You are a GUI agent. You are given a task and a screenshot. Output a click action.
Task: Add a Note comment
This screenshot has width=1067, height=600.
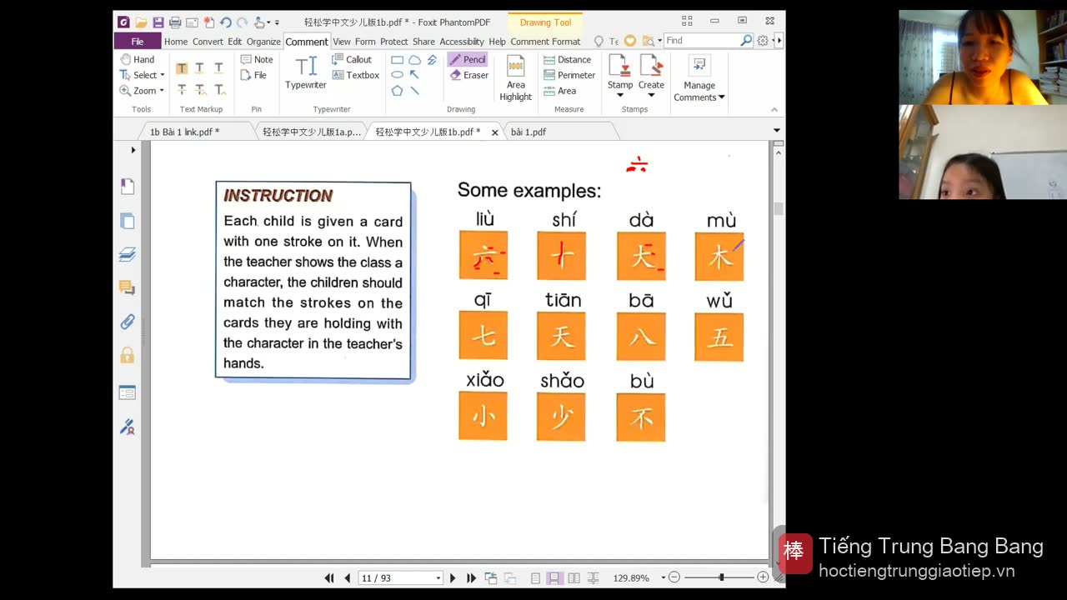point(257,59)
